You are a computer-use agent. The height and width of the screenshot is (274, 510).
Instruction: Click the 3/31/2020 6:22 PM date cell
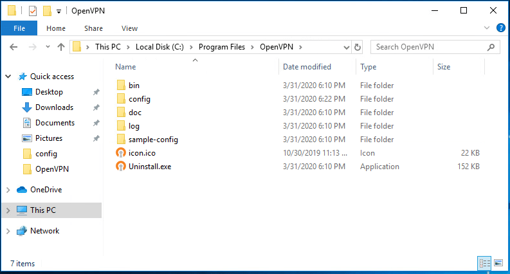click(314, 99)
